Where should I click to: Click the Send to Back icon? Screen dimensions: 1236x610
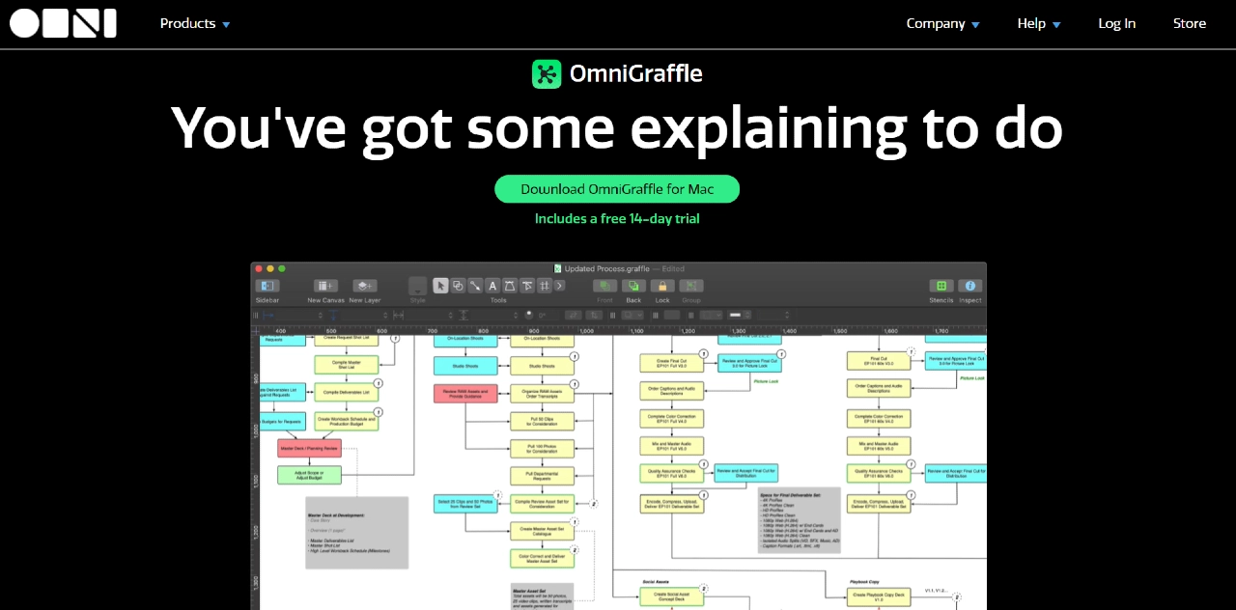[x=633, y=286]
